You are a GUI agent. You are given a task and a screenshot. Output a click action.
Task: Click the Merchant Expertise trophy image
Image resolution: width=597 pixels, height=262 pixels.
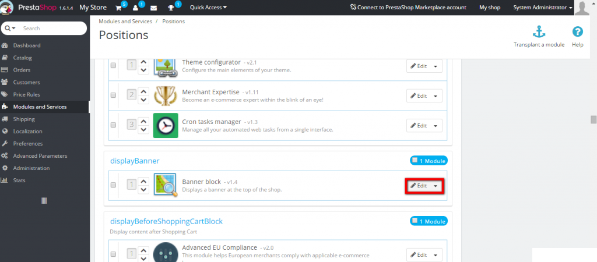click(166, 95)
